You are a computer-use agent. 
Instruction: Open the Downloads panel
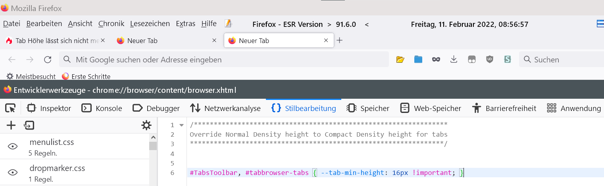tap(454, 60)
